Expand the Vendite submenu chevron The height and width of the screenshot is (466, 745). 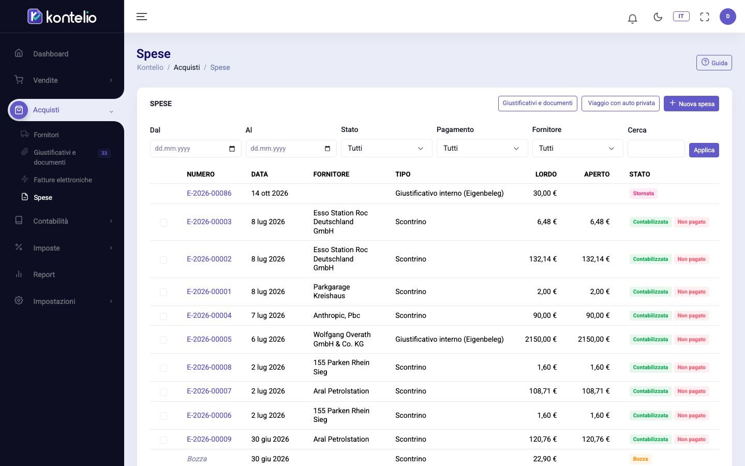point(111,80)
